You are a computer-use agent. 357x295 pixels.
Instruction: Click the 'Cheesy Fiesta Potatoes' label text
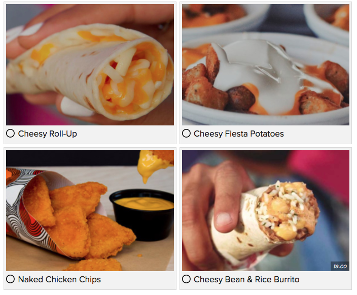[239, 134]
